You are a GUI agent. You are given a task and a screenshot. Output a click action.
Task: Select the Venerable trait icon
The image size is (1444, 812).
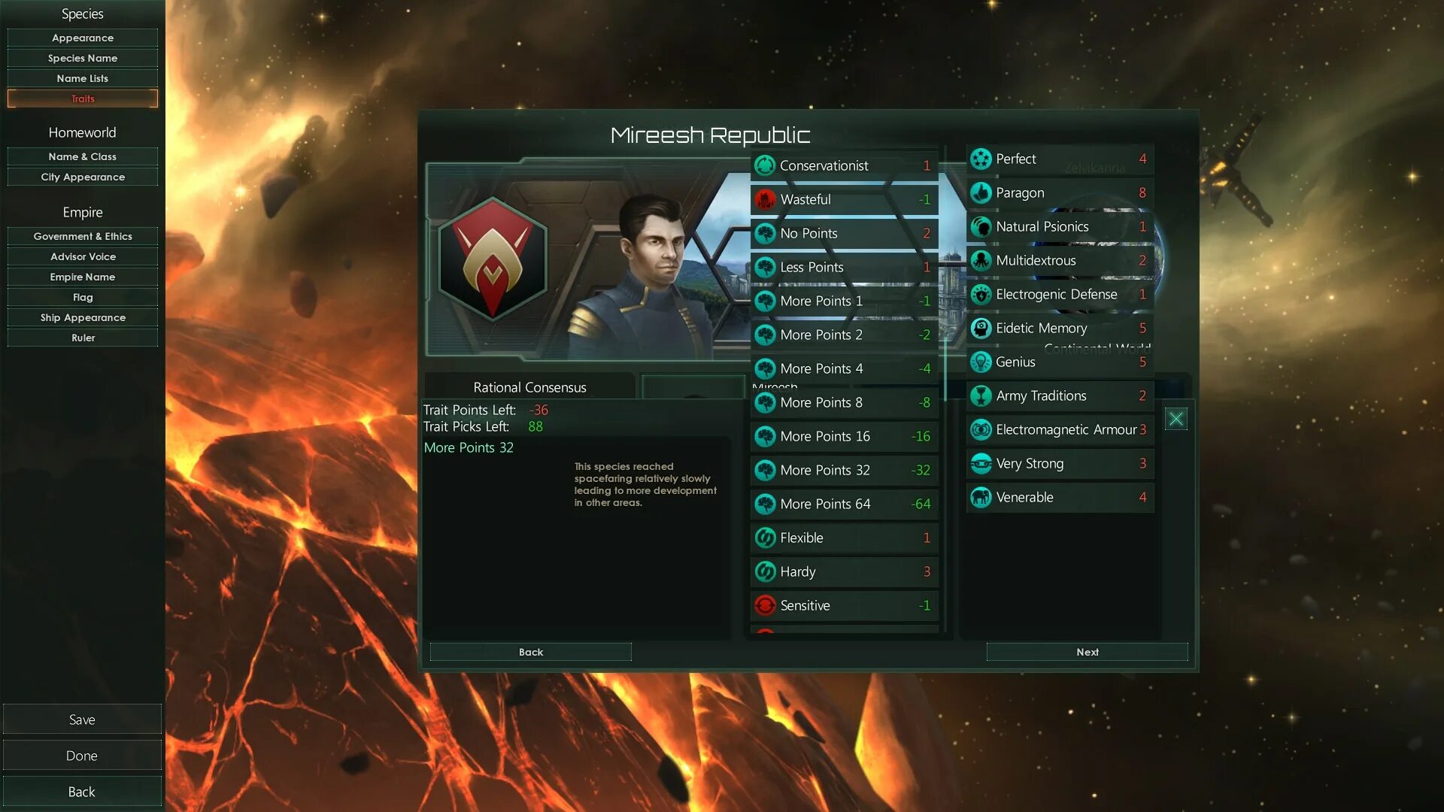pos(981,497)
